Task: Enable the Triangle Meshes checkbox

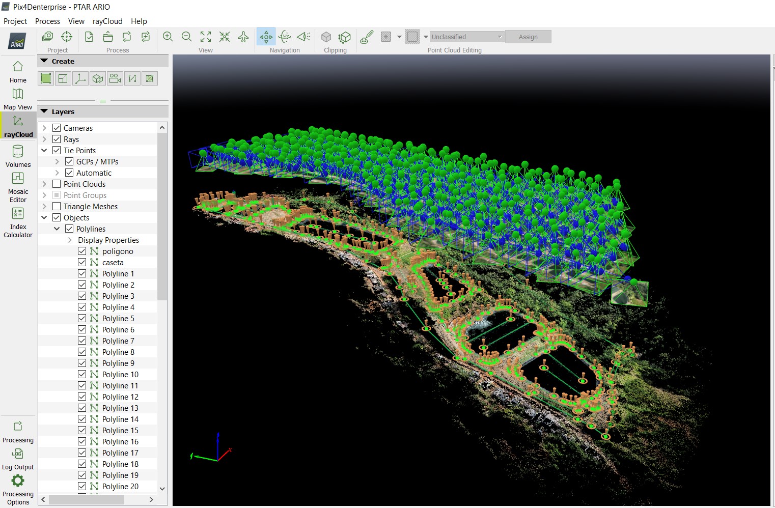Action: click(57, 206)
